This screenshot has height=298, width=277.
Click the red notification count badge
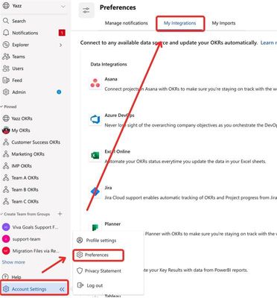62,33
